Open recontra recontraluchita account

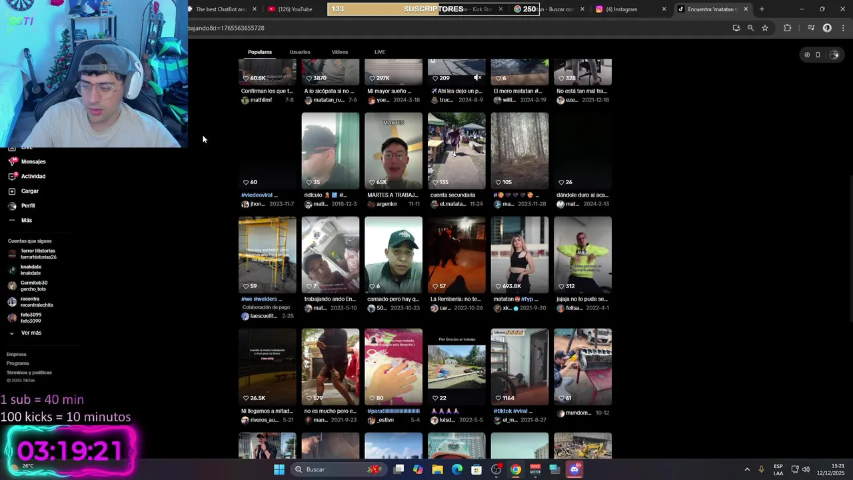(30, 302)
